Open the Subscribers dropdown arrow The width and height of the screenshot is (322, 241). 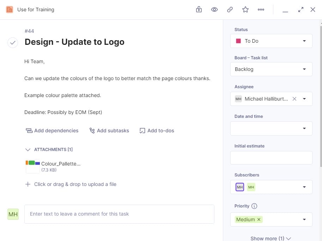pos(304,187)
